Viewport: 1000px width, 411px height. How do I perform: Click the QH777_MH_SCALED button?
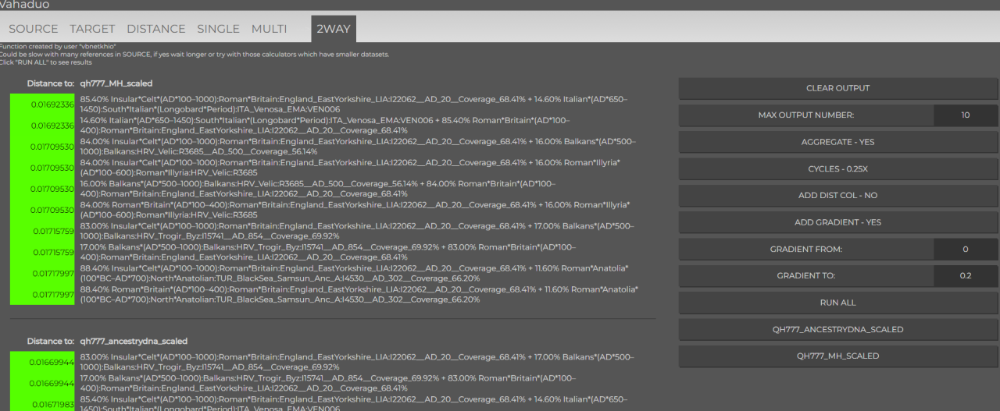[838, 356]
